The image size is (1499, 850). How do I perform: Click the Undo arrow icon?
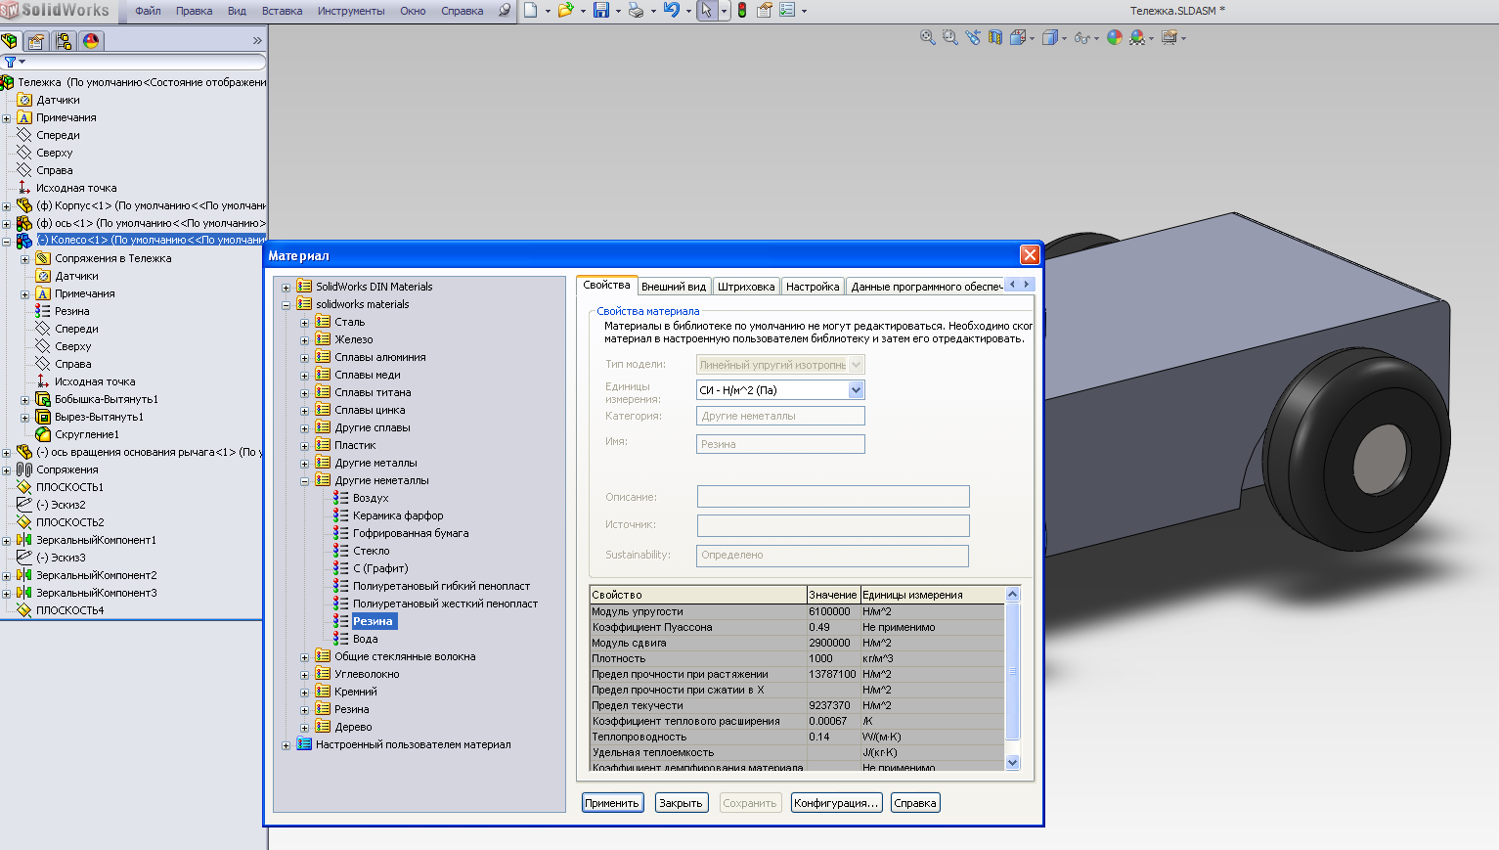[x=671, y=10]
